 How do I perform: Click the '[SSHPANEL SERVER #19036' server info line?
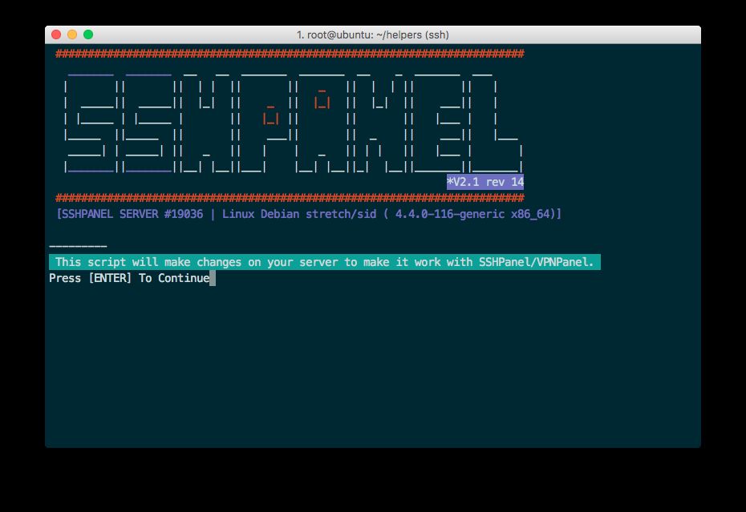tap(309, 214)
